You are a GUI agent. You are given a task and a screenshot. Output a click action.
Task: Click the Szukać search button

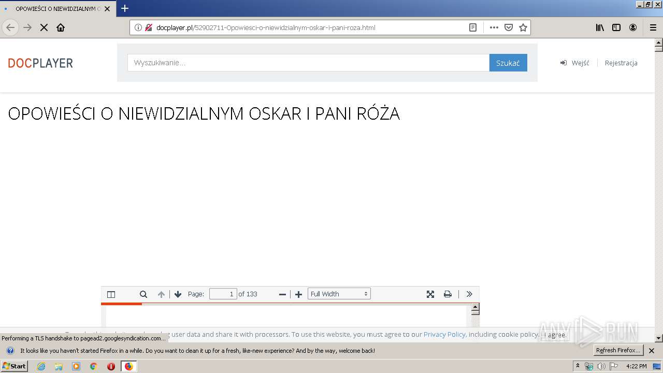pos(508,63)
